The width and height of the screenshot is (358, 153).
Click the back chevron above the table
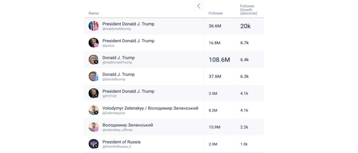coord(199,6)
